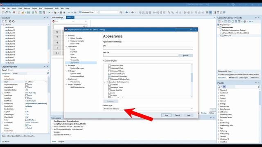
Task: Check the Amethyst Kamri style
Action: tap(109, 87)
